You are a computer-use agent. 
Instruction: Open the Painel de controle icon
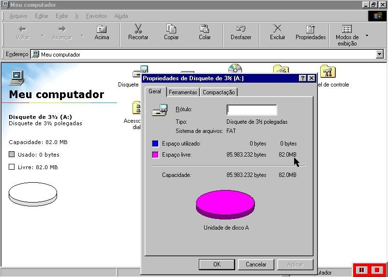[328, 72]
